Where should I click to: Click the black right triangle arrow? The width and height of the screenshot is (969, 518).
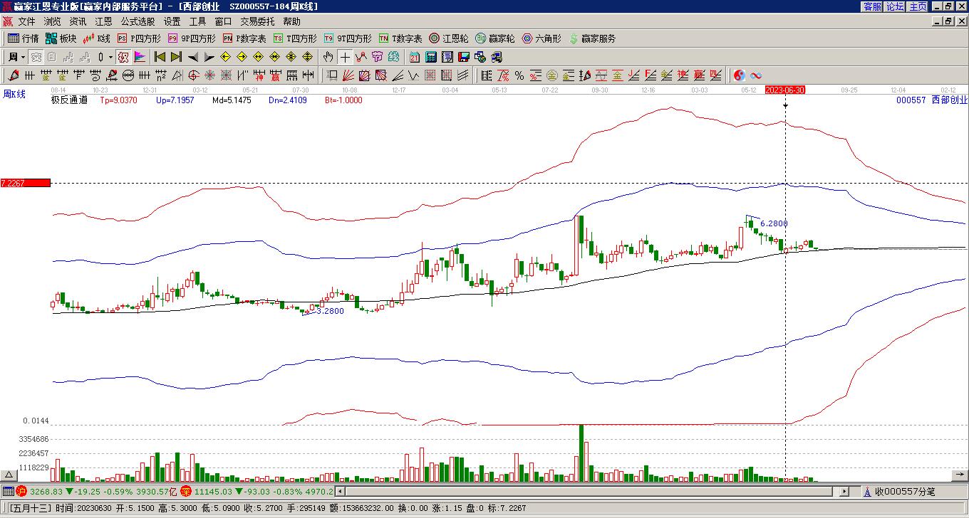pyautogui.click(x=209, y=57)
